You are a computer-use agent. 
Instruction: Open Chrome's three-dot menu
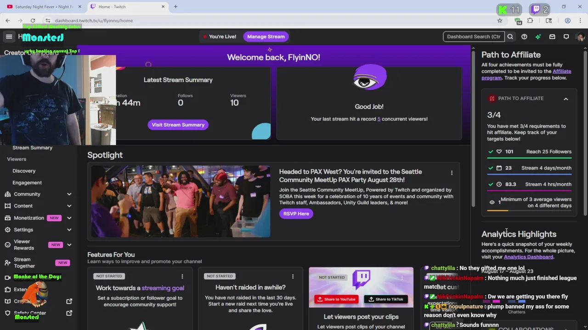tap(580, 21)
